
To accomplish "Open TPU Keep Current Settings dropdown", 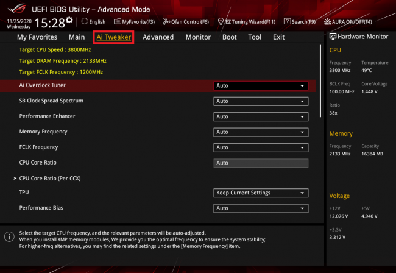I will [261, 193].
